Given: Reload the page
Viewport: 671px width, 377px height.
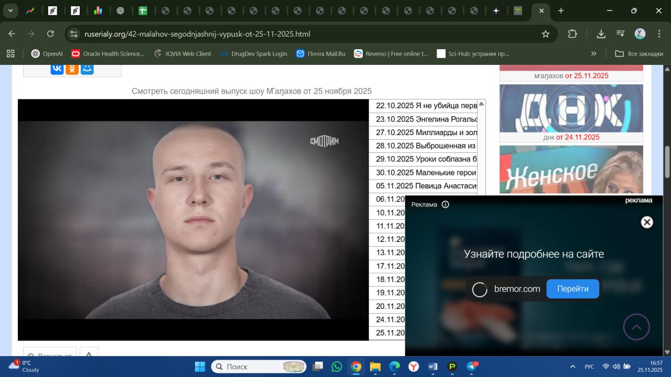Looking at the screenshot, I should (x=50, y=34).
